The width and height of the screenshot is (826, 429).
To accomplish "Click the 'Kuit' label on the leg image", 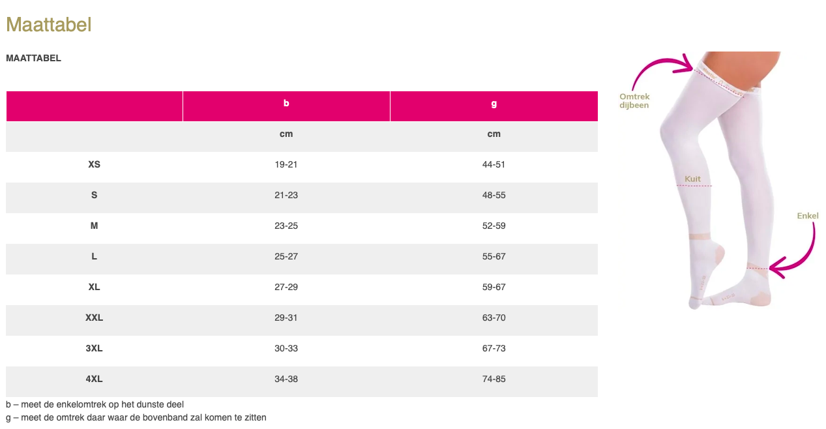I will [692, 179].
